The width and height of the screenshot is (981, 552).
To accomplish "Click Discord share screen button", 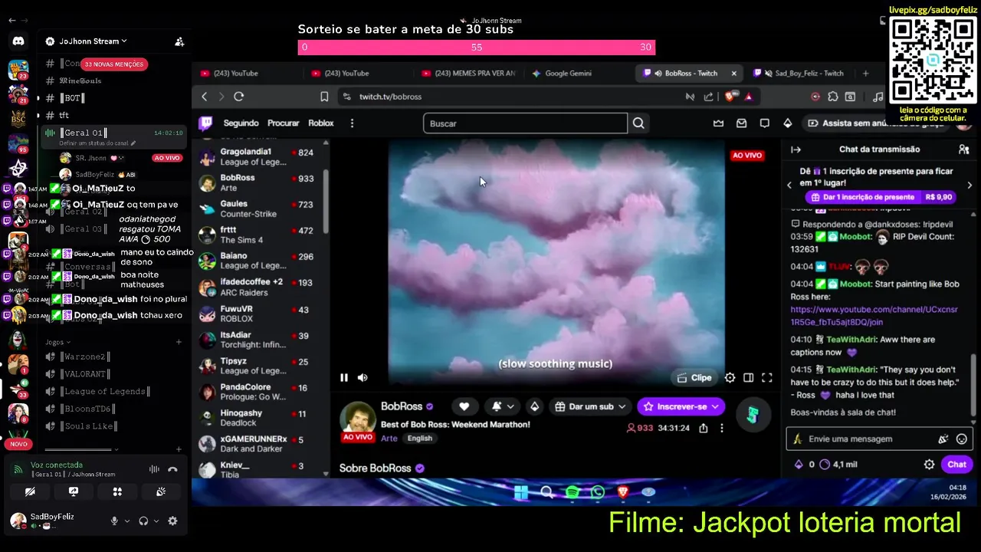I will click(x=74, y=491).
